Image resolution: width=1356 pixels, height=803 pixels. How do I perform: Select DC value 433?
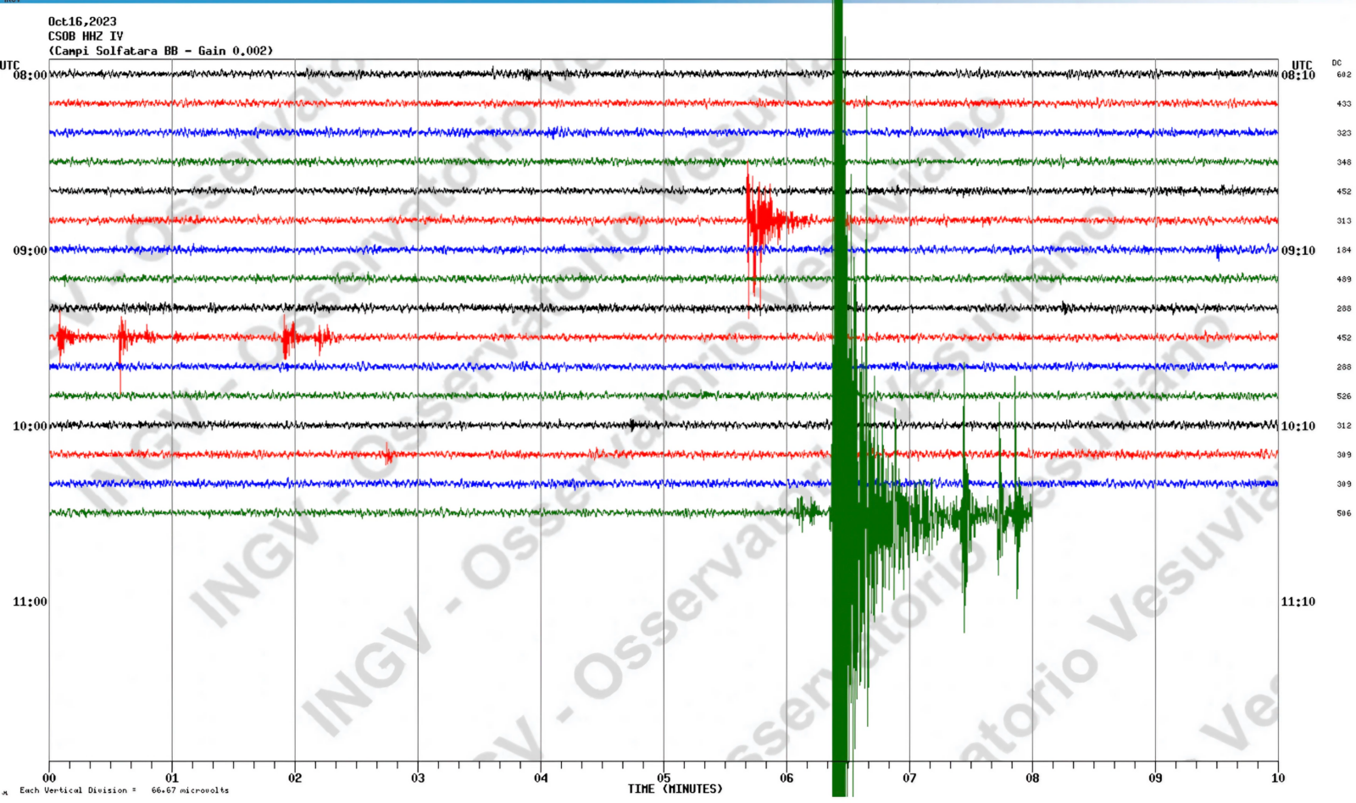coord(1344,104)
